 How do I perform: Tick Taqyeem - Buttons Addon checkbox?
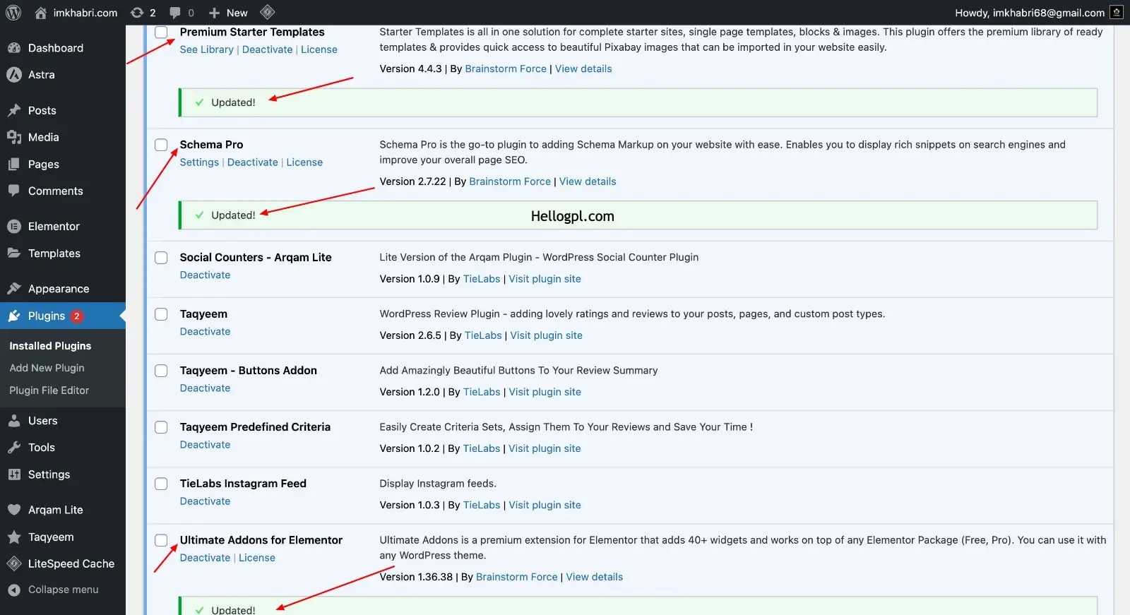click(161, 371)
